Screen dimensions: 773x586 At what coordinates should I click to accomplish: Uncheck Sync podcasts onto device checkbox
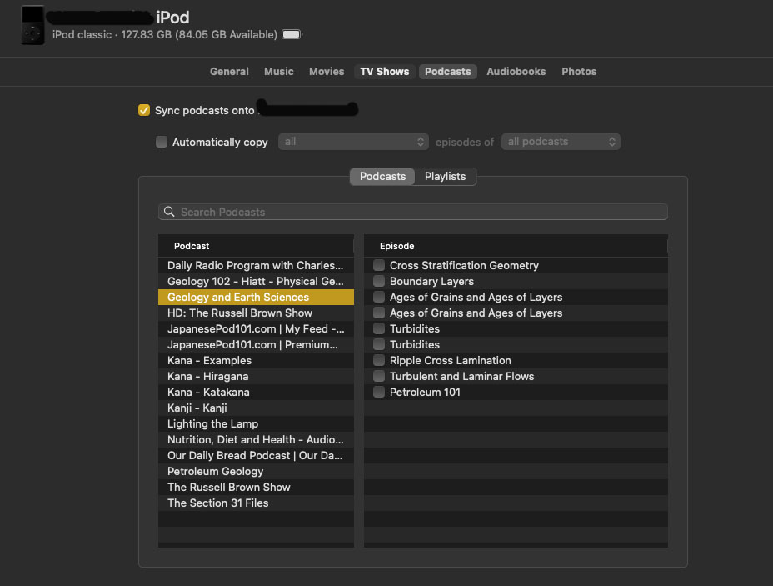coord(144,110)
